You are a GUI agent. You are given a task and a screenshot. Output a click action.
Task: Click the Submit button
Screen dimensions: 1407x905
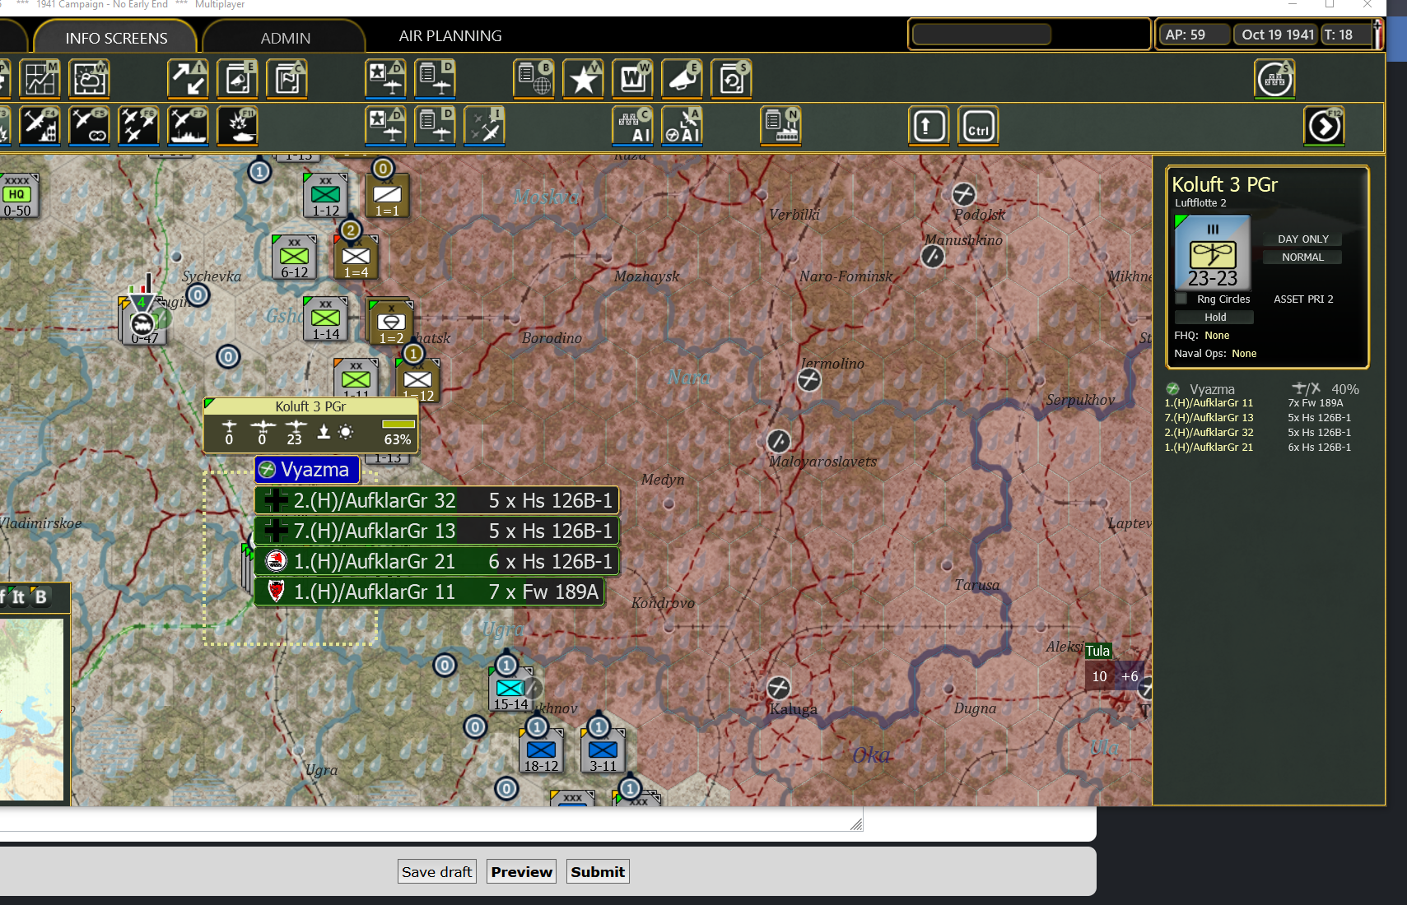(x=598, y=872)
